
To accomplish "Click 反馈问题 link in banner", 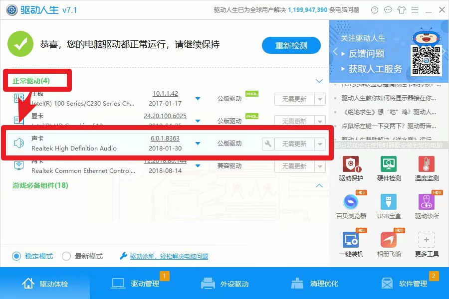I will [x=366, y=53].
